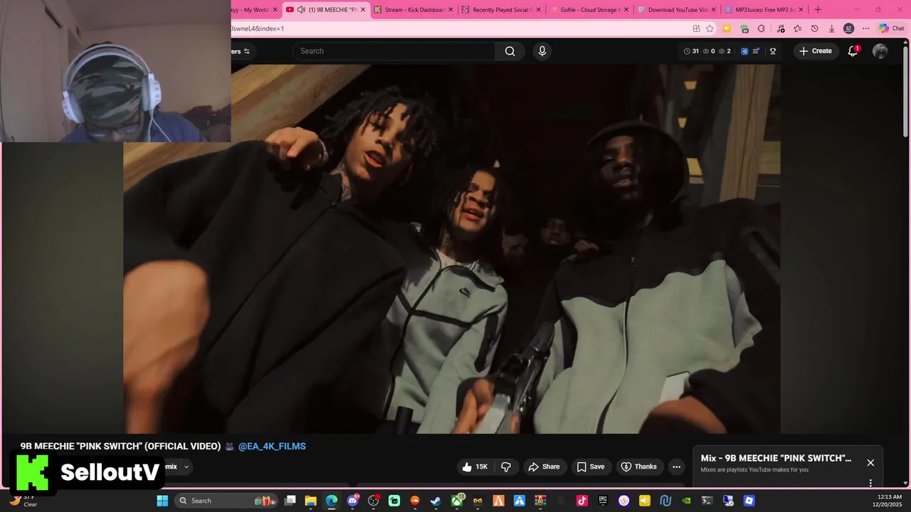Click the yellow speaker extension icon
The width and height of the screenshot is (911, 512).
(727, 28)
